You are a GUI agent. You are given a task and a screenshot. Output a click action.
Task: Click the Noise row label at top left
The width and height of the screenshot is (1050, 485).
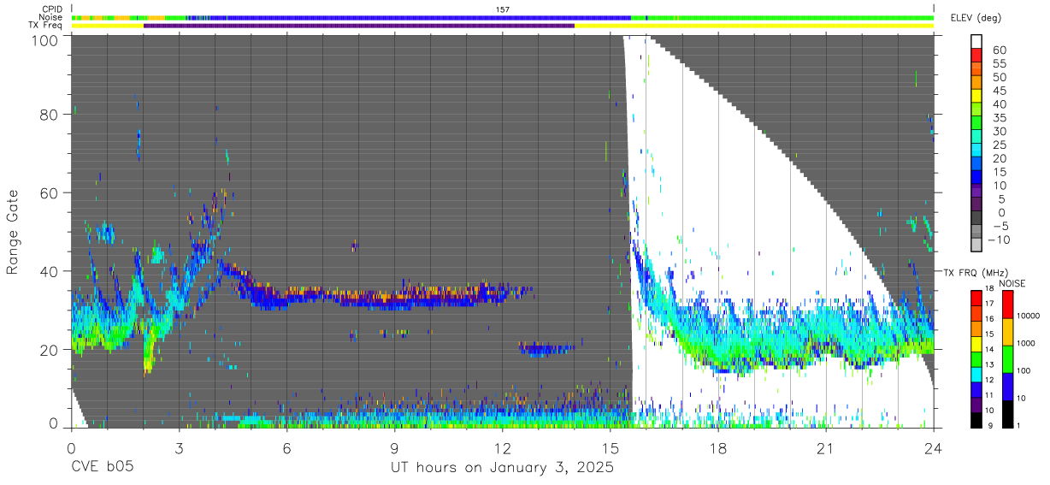click(50, 17)
